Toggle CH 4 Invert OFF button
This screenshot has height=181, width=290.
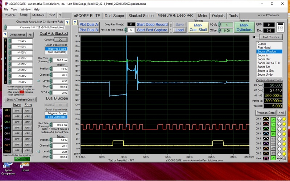click(x=17, y=128)
